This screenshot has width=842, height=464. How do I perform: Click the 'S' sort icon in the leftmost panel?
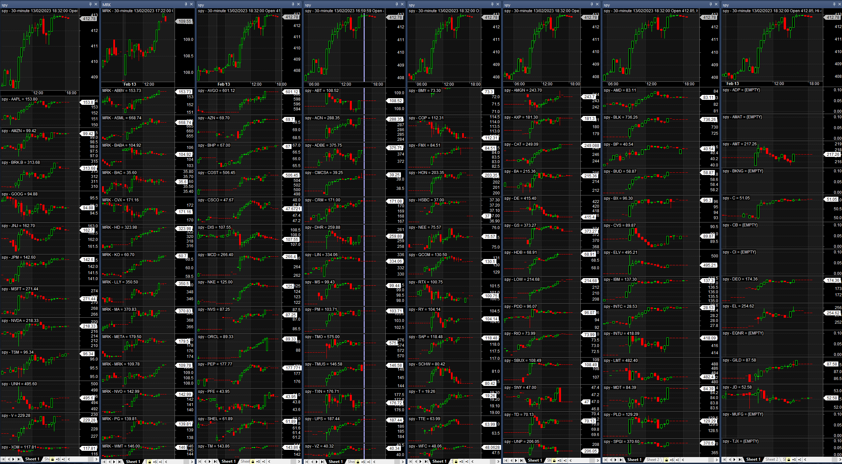[58, 459]
